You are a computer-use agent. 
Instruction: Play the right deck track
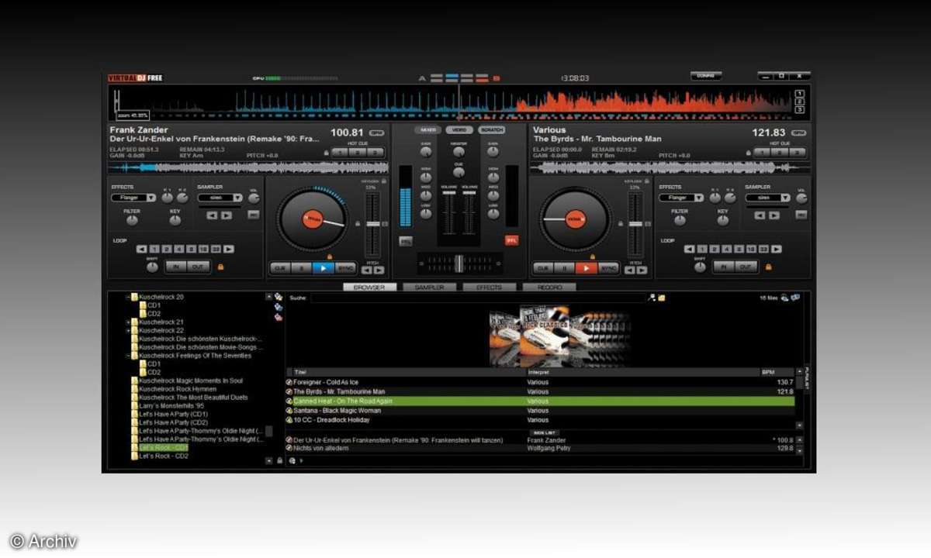[x=587, y=268]
